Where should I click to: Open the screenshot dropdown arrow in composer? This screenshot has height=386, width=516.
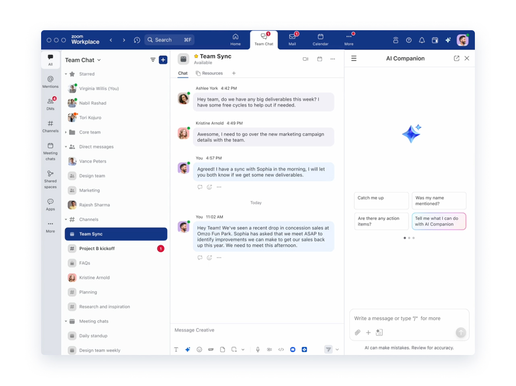point(243,349)
